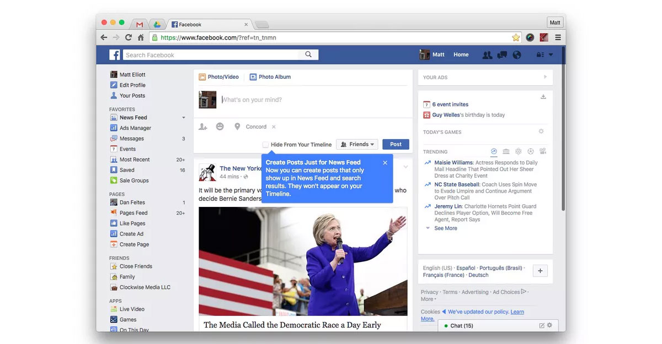Bookmark this page with the star

(x=515, y=37)
